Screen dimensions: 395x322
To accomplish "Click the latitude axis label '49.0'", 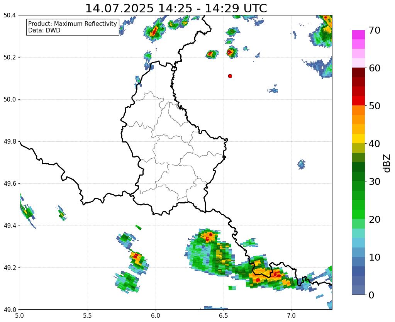I will pos(10,310).
